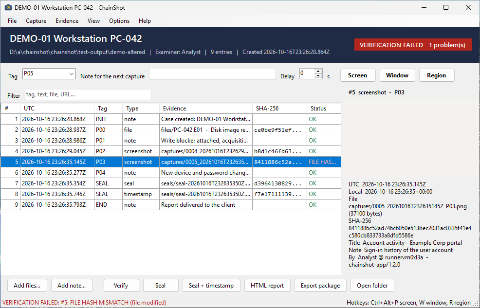Image resolution: width=480 pixels, height=308 pixels.
Task: Click the hash f7e17111139... cell
Action: [279, 194]
